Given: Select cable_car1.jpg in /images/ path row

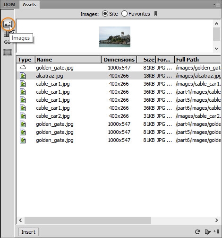Looking at the screenshot, I should [x=53, y=84].
